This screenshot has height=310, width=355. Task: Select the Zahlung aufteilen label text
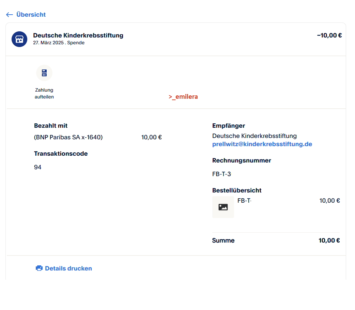pyautogui.click(x=44, y=94)
